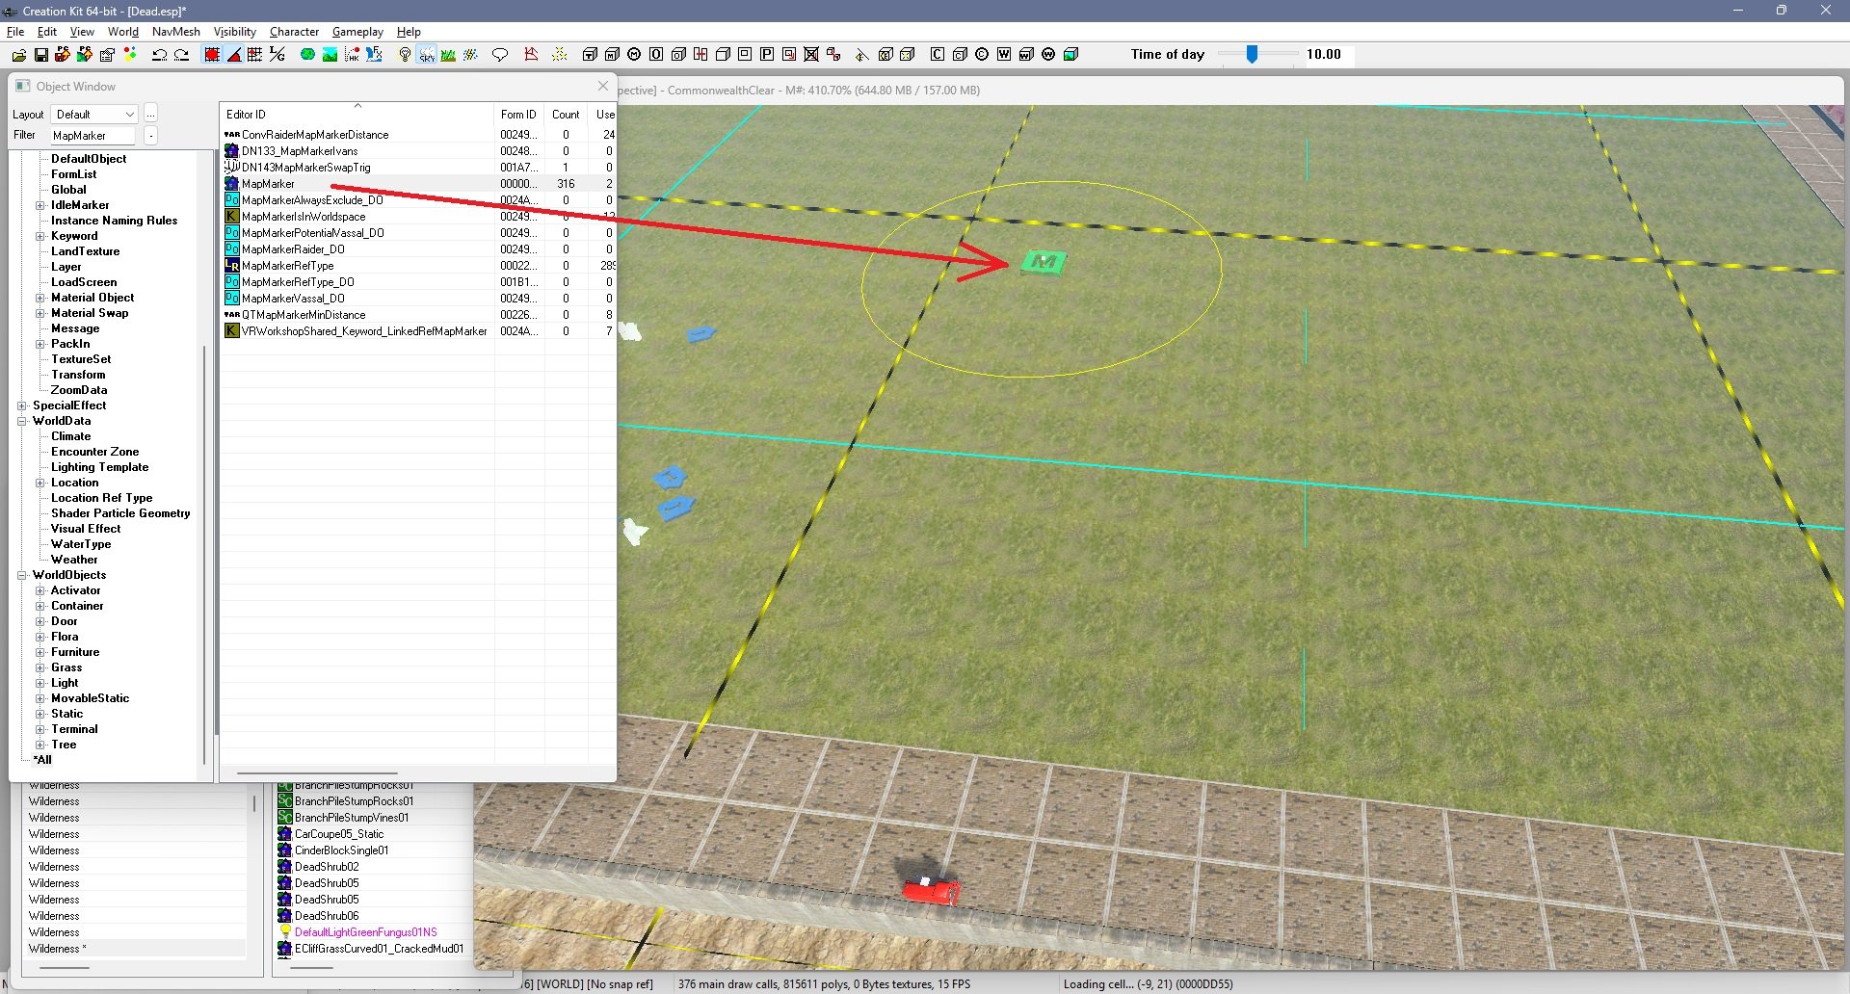The width and height of the screenshot is (1850, 994).
Task: Open the File menu
Action: [15, 32]
